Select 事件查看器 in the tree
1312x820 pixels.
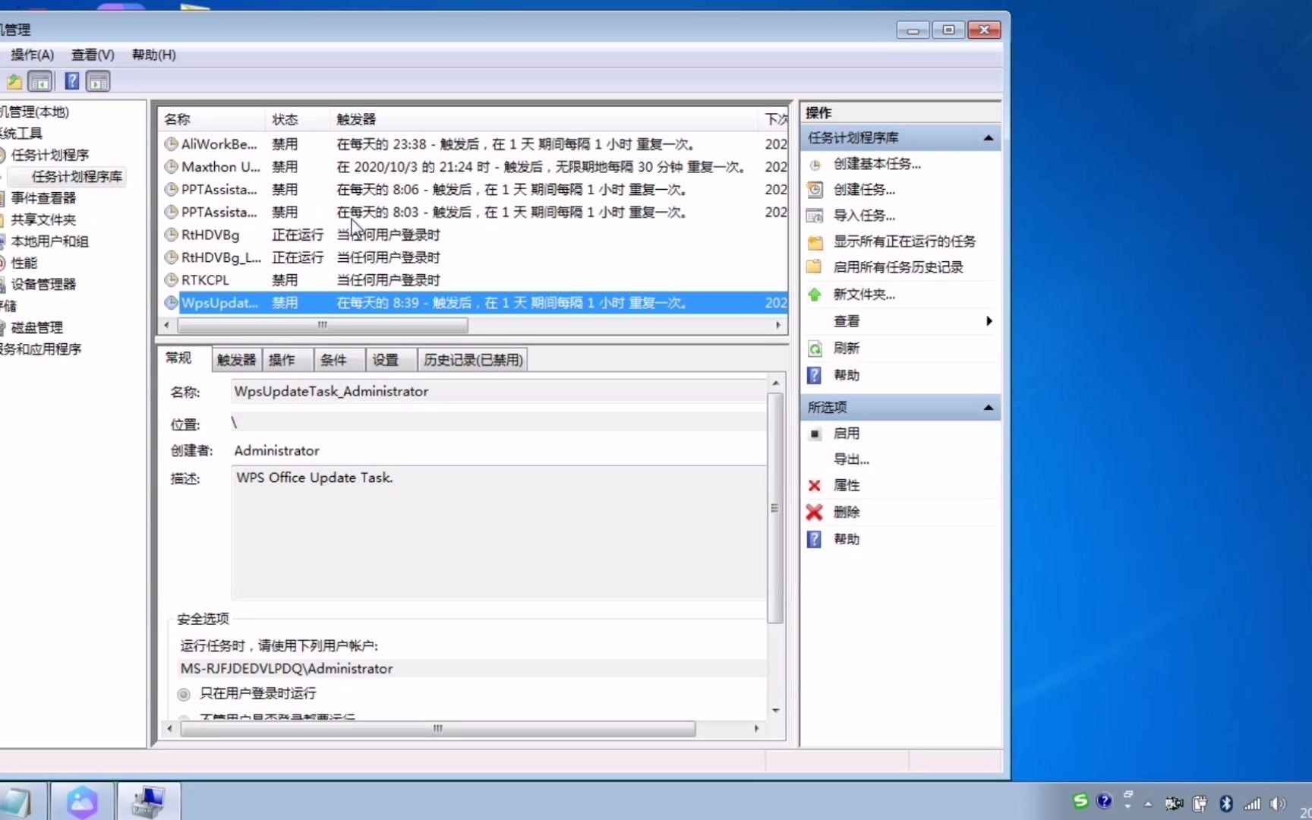43,198
